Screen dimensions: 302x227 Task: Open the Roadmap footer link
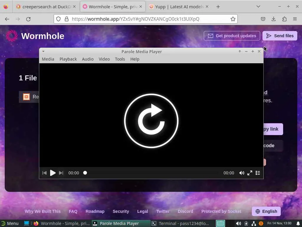(x=95, y=211)
